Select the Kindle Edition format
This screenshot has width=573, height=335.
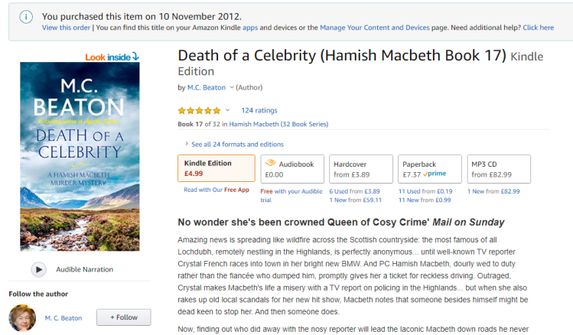[x=216, y=168]
